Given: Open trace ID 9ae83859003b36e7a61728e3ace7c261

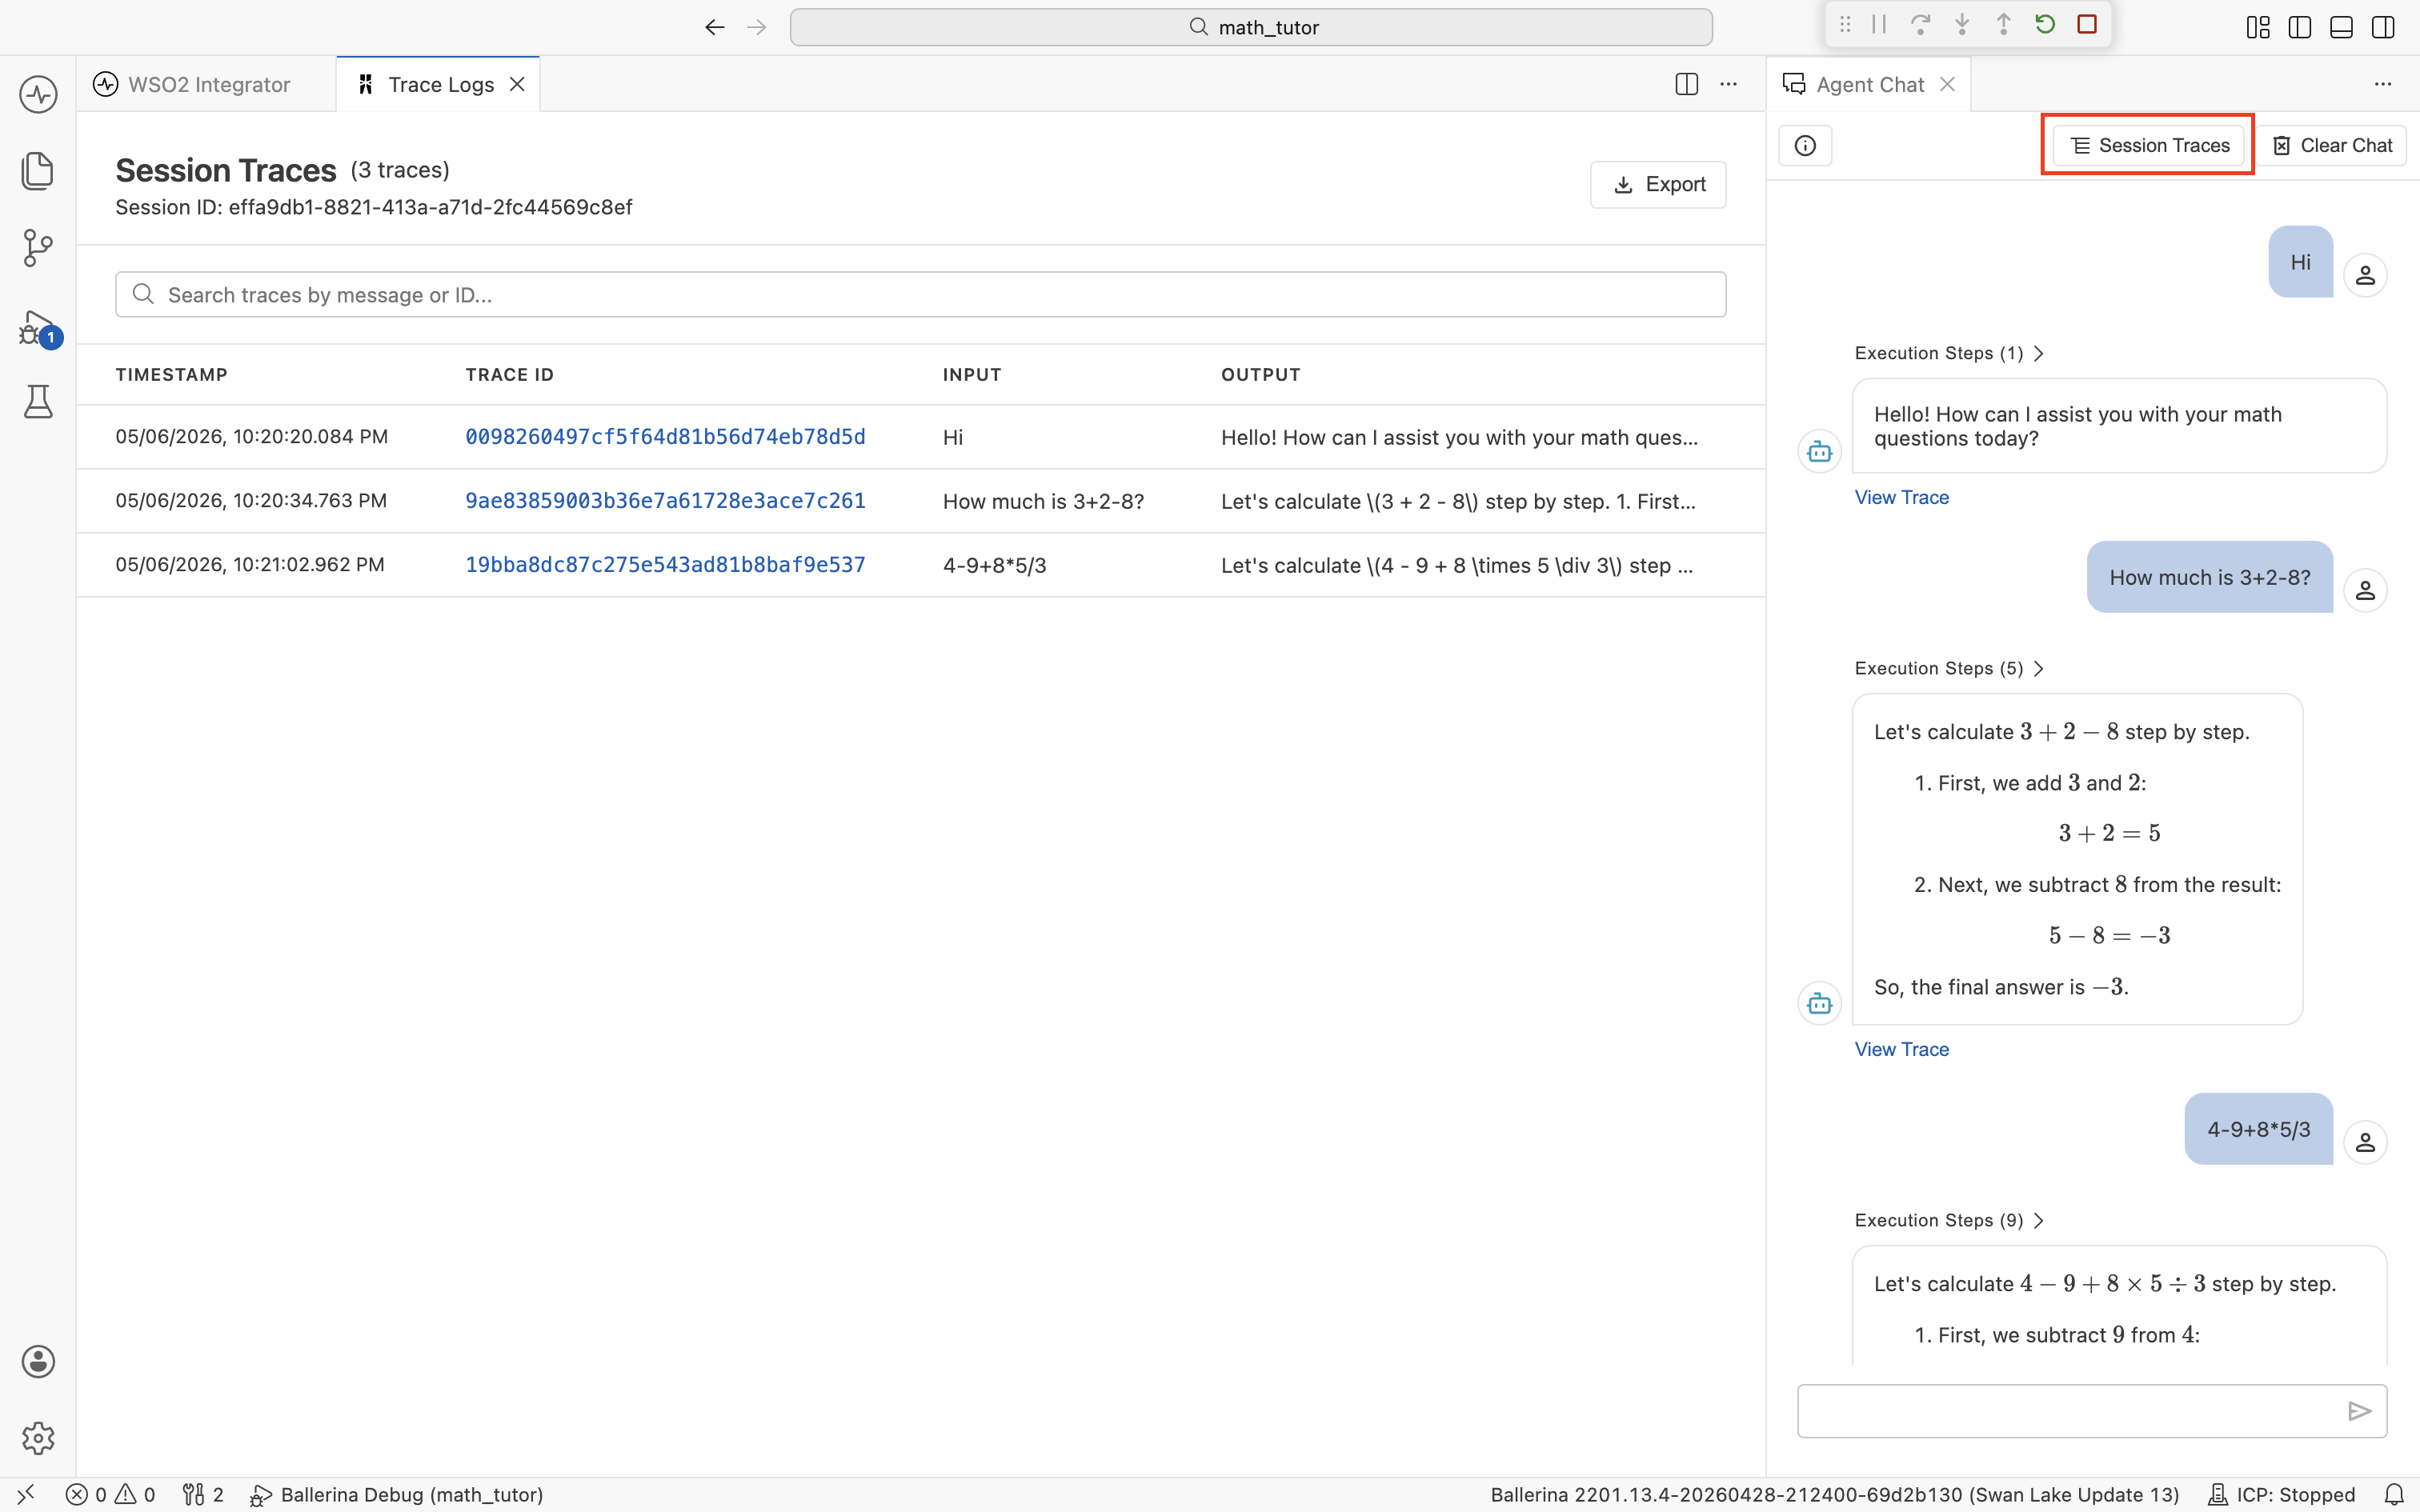Looking at the screenshot, I should click(665, 501).
